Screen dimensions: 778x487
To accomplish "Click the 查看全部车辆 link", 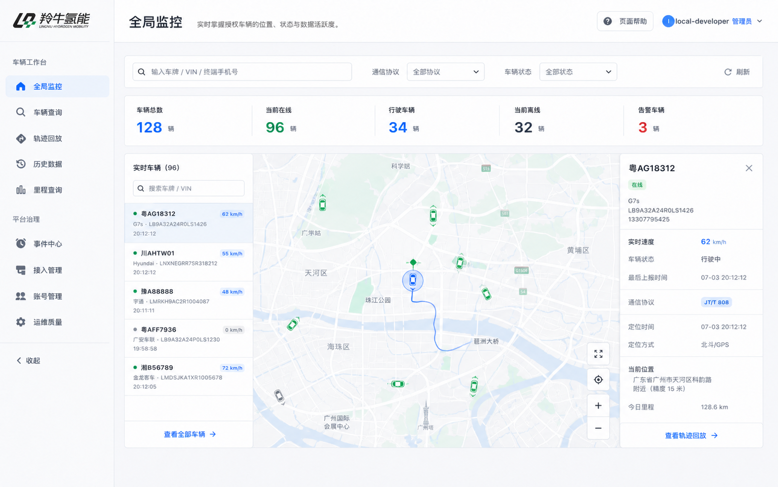I will (x=189, y=434).
